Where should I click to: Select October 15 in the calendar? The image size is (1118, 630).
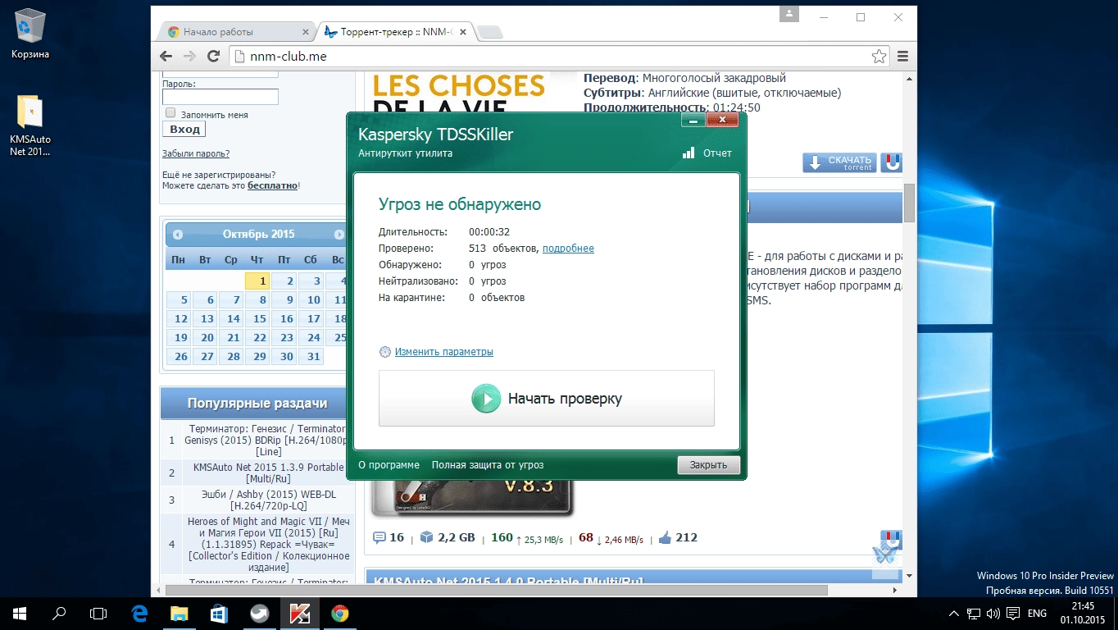click(258, 318)
